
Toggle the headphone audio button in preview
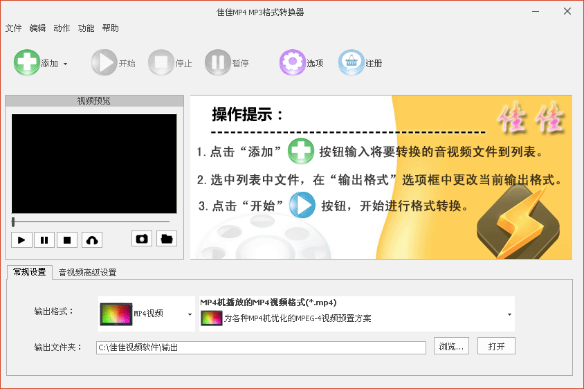point(91,240)
